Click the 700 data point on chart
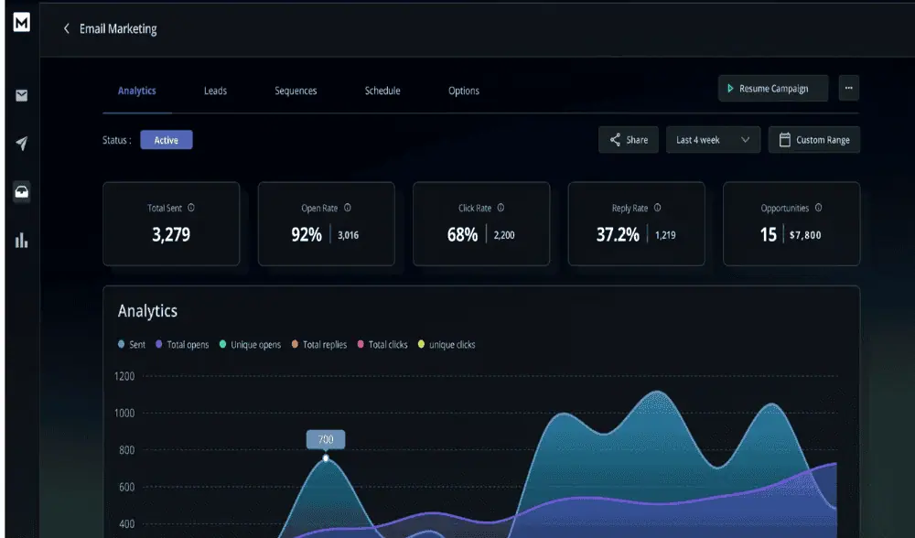The width and height of the screenshot is (915, 538). 326,457
